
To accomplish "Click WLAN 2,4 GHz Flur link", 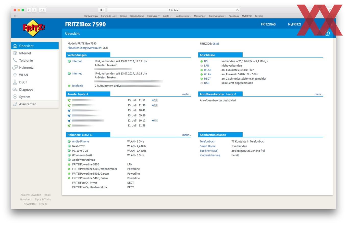I will (x=208, y=70).
